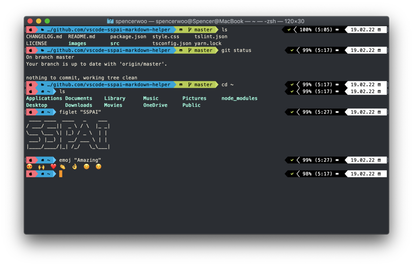Click the heart-eyes emoji in the emoj output

(x=29, y=167)
